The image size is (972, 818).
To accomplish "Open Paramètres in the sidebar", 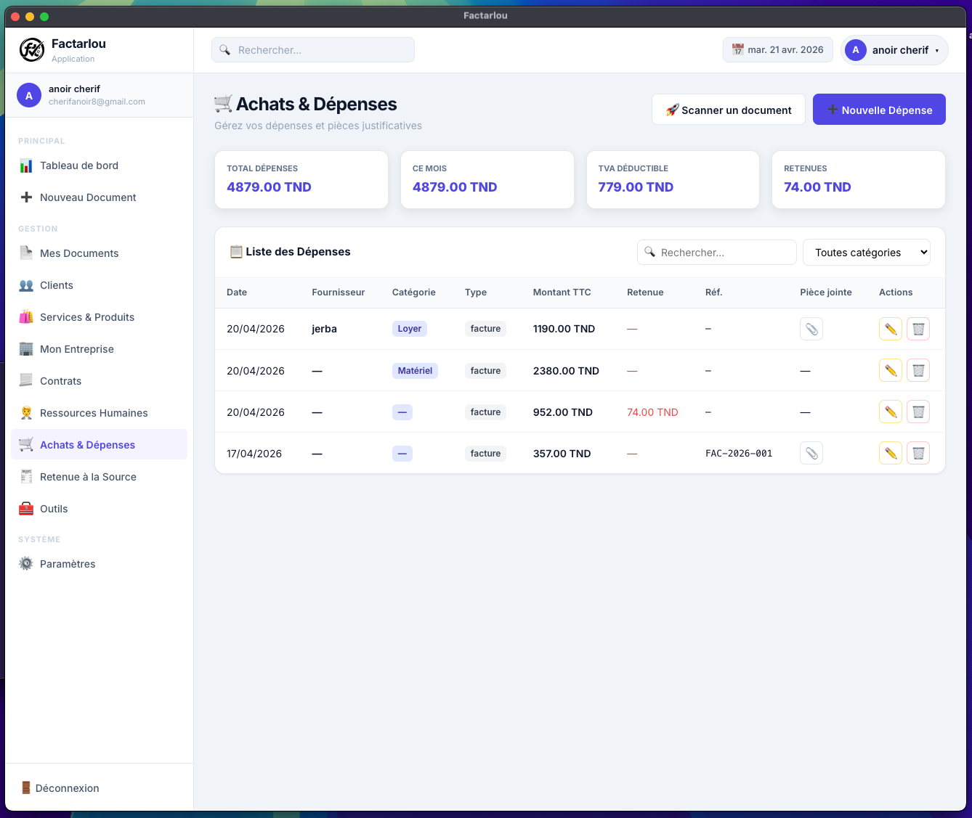I will (68, 564).
